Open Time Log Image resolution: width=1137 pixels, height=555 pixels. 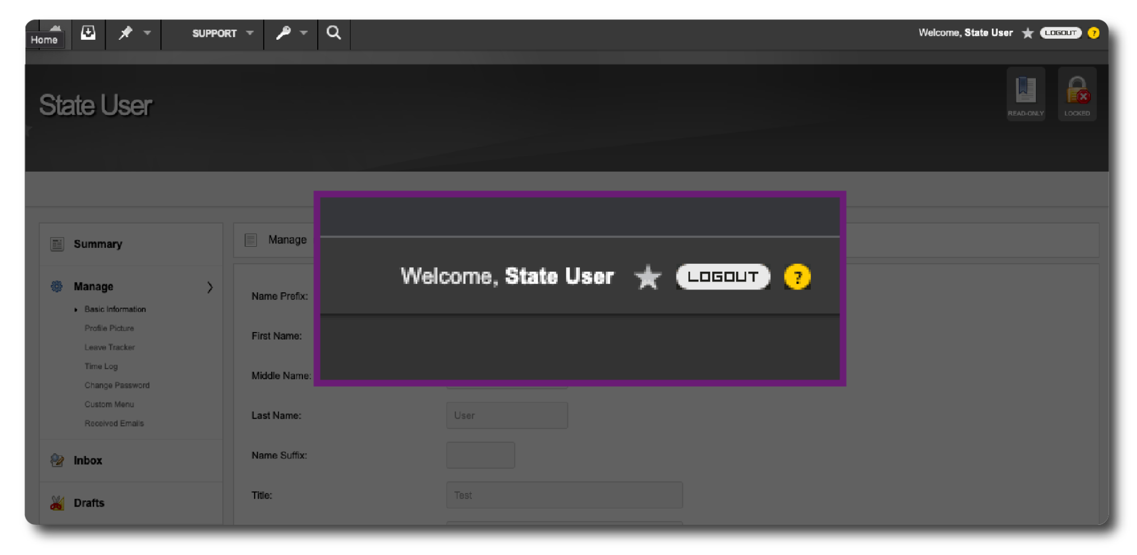[101, 366]
